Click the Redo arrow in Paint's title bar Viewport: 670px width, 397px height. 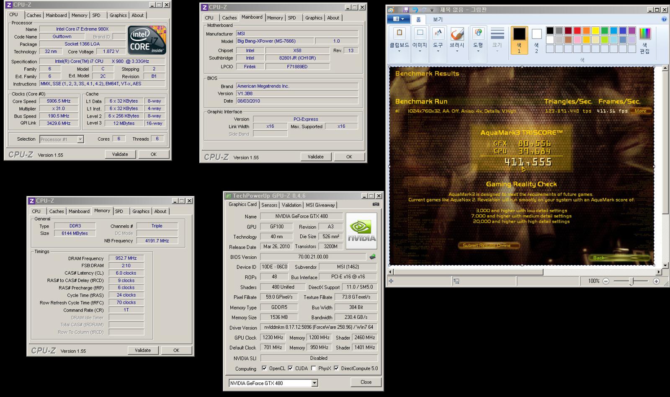(x=424, y=10)
